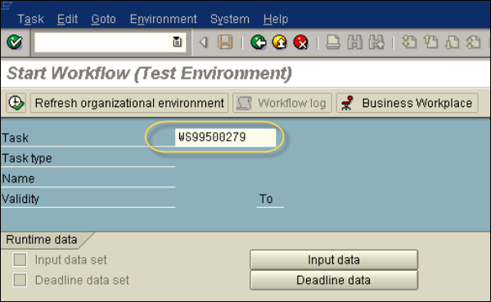The image size is (491, 302).
Task: Click the Task input field WS99500279
Action: pos(226,137)
